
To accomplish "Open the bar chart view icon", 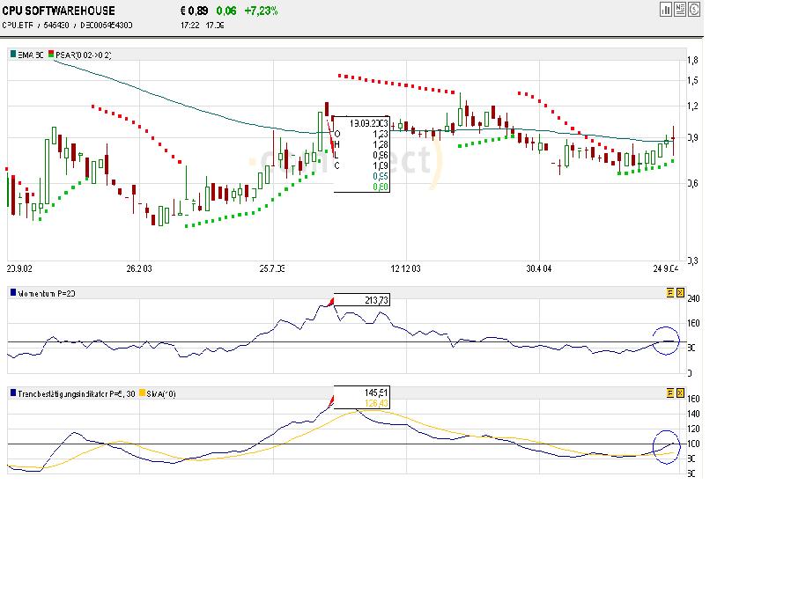I will point(665,9).
